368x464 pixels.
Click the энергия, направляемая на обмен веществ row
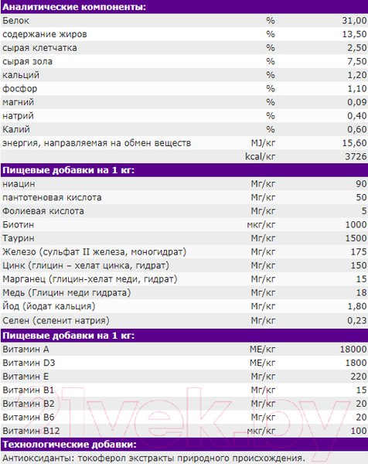pyautogui.click(x=184, y=143)
